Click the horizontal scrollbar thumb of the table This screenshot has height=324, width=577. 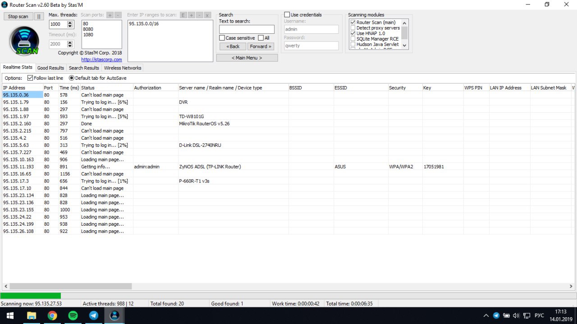71,286
